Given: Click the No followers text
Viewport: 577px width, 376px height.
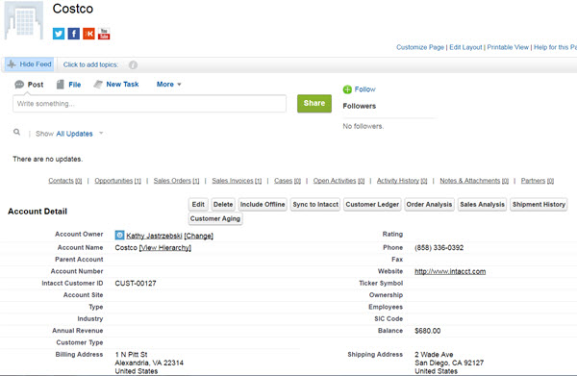Looking at the screenshot, I should pos(364,126).
